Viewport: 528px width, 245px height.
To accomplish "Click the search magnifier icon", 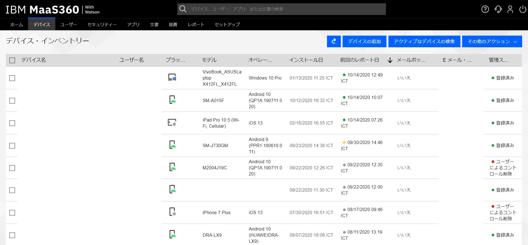I will pos(183,9).
